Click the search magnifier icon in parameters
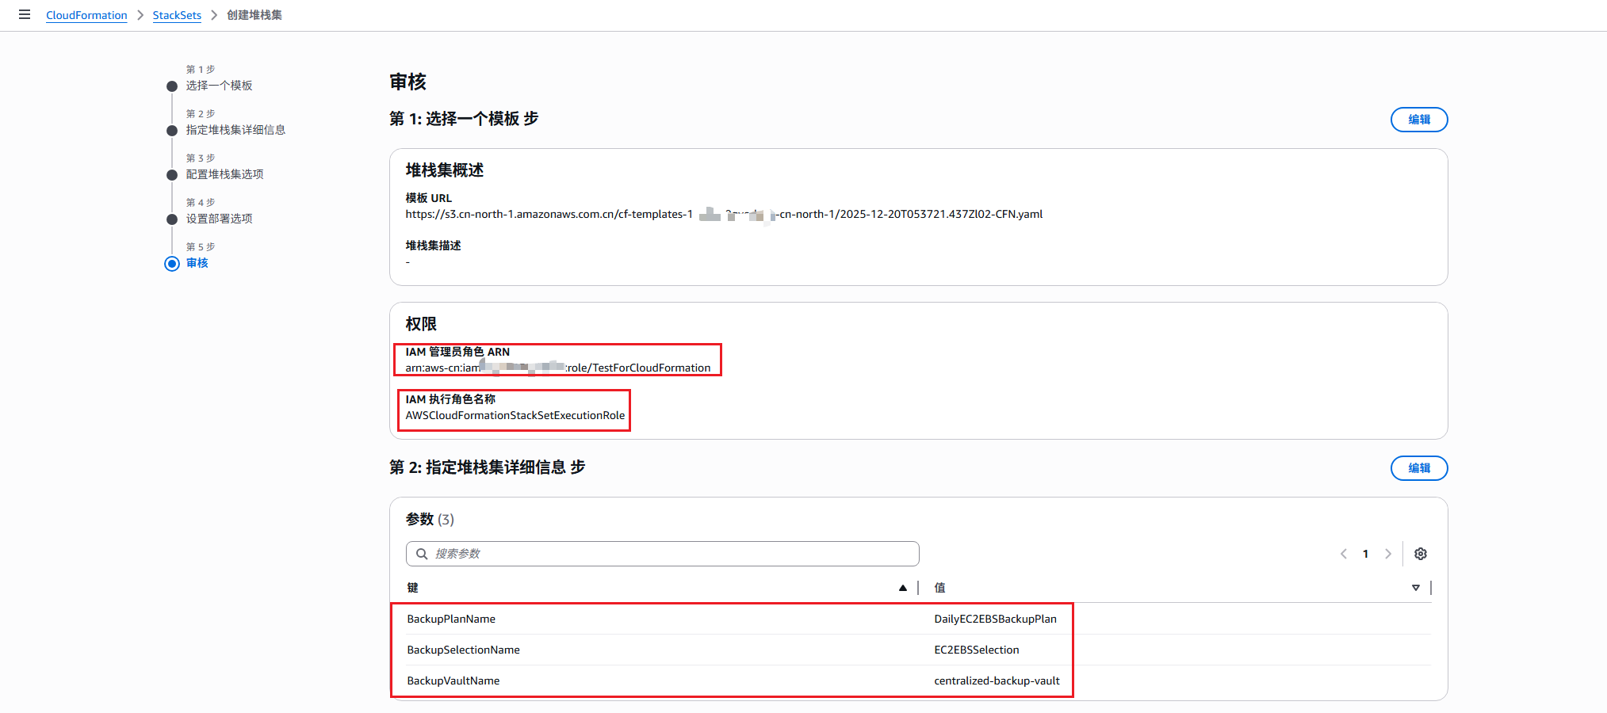The width and height of the screenshot is (1607, 713). (422, 554)
